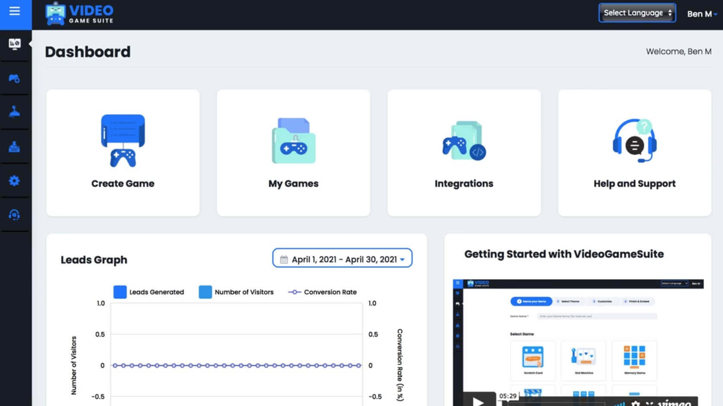Click the "Number of Visitors" axis label
Image resolution: width=723 pixels, height=406 pixels.
click(x=74, y=365)
